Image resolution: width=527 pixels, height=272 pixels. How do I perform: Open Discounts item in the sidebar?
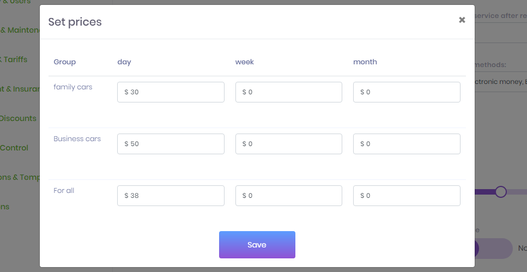pyautogui.click(x=19, y=118)
